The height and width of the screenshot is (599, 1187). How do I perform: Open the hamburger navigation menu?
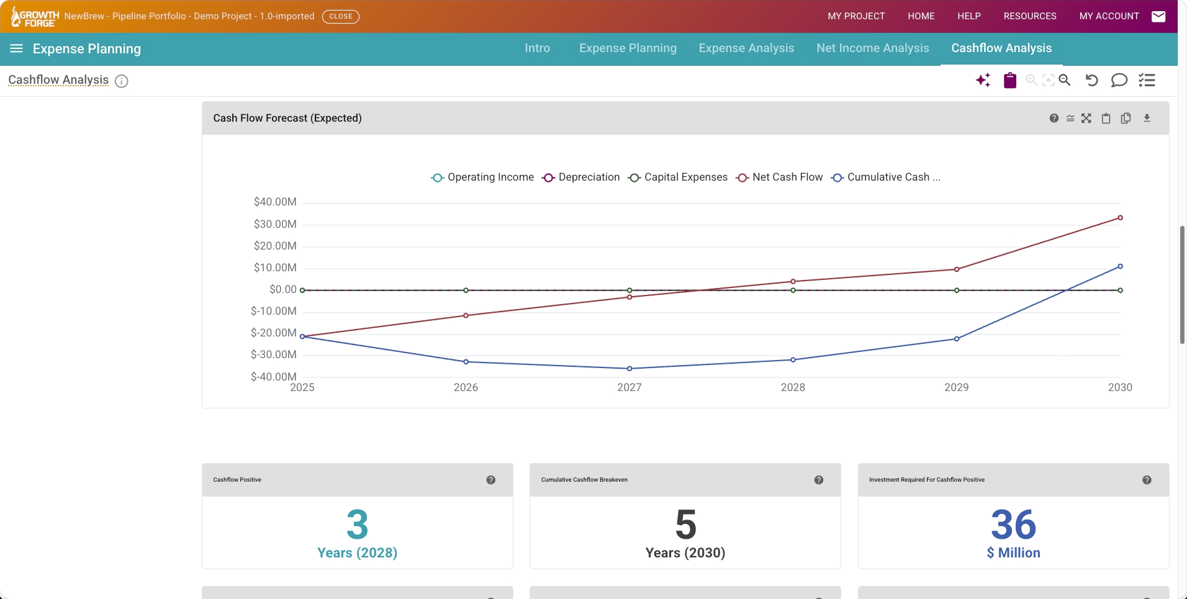(17, 48)
